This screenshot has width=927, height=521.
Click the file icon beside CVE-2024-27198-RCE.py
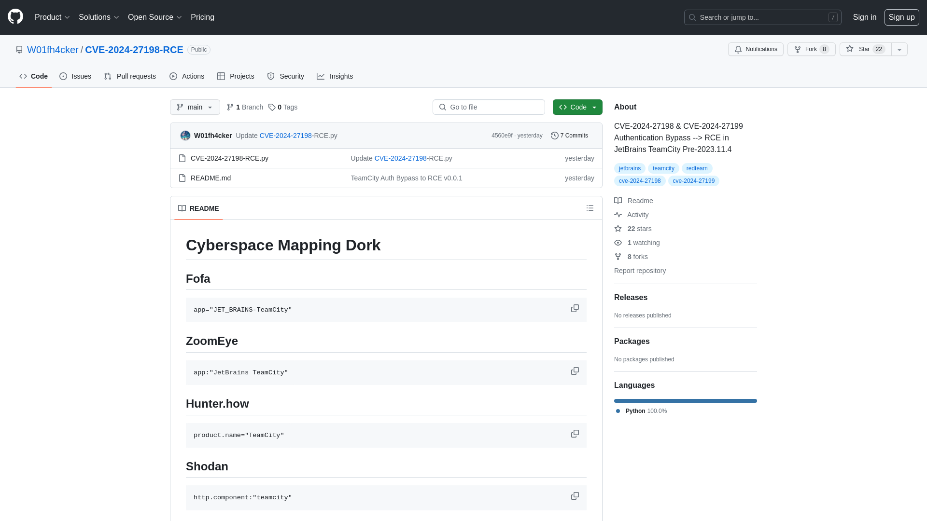pos(182,158)
